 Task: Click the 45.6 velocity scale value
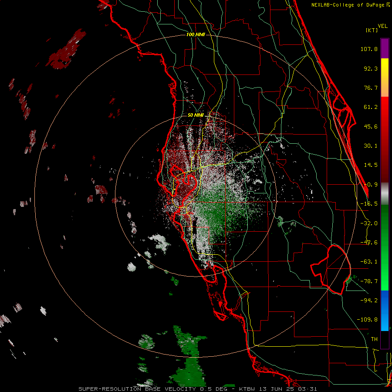click(x=371, y=126)
